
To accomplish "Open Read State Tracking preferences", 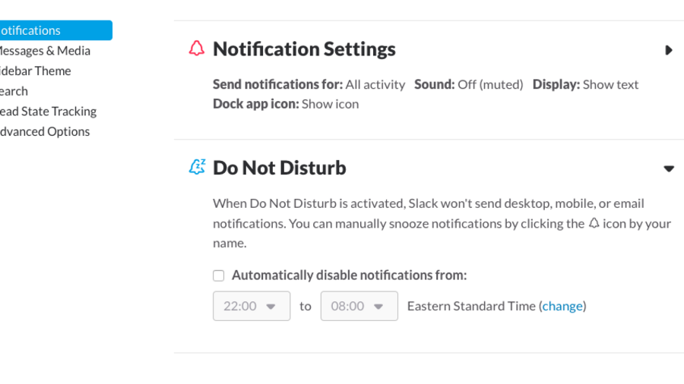I will click(47, 112).
